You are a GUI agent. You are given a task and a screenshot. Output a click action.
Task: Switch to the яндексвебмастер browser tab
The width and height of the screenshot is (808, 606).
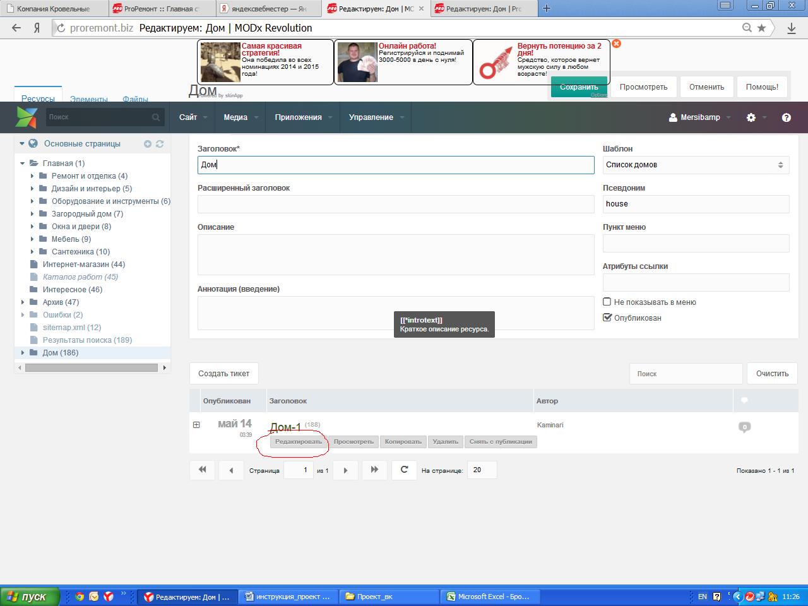[268, 9]
